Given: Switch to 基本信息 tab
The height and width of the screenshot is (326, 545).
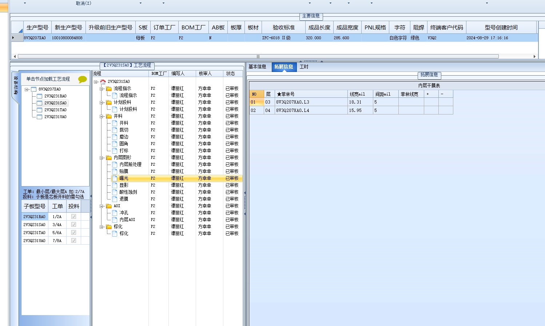Looking at the screenshot, I should tap(258, 67).
